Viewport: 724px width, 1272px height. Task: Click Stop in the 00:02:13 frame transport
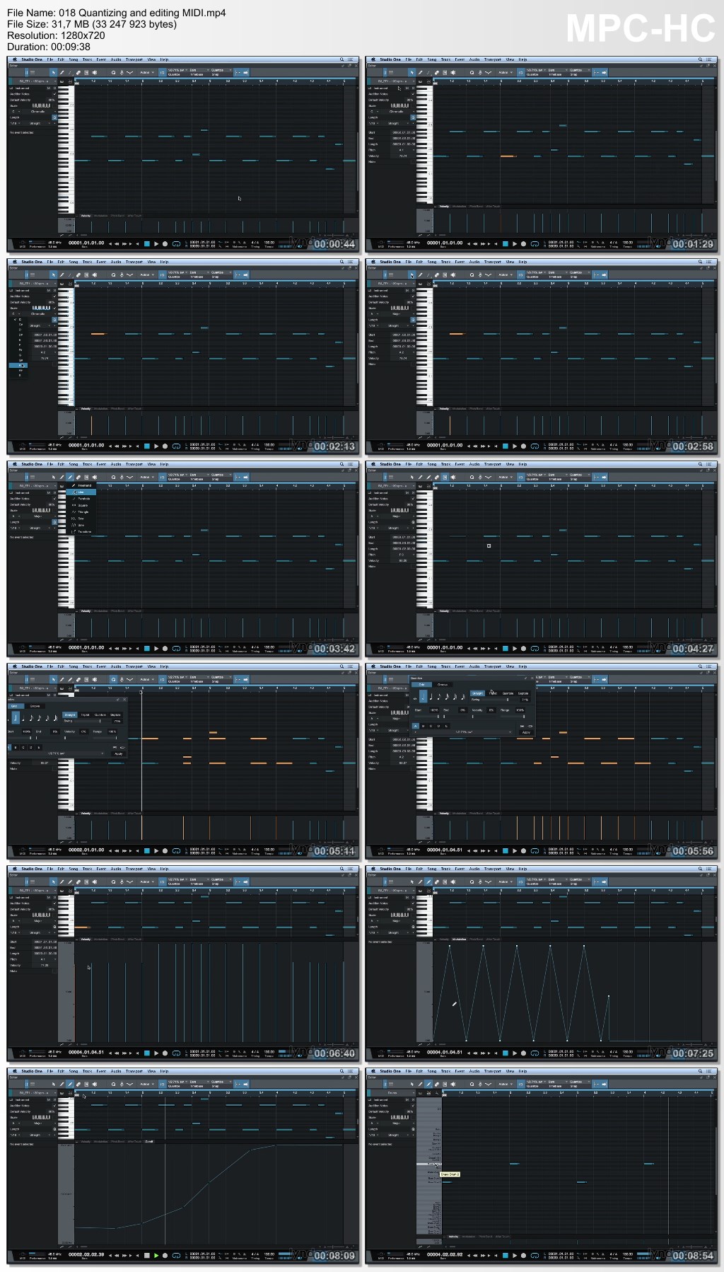pos(147,446)
